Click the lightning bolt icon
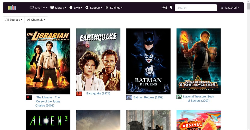This screenshot has height=130, width=250. [171, 8]
